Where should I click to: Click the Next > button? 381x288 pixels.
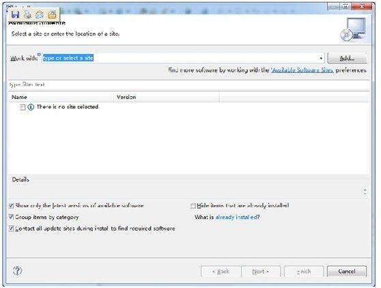click(261, 271)
